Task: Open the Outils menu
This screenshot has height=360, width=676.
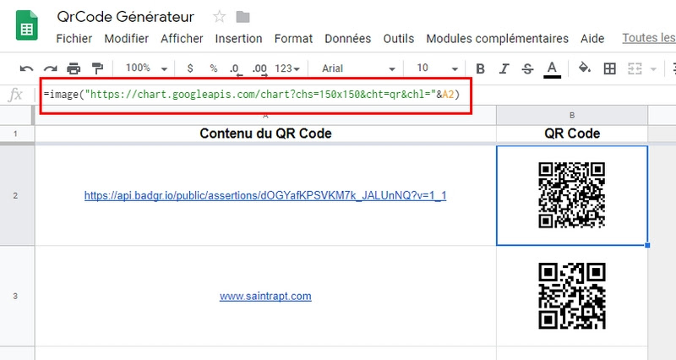Action: coord(399,39)
